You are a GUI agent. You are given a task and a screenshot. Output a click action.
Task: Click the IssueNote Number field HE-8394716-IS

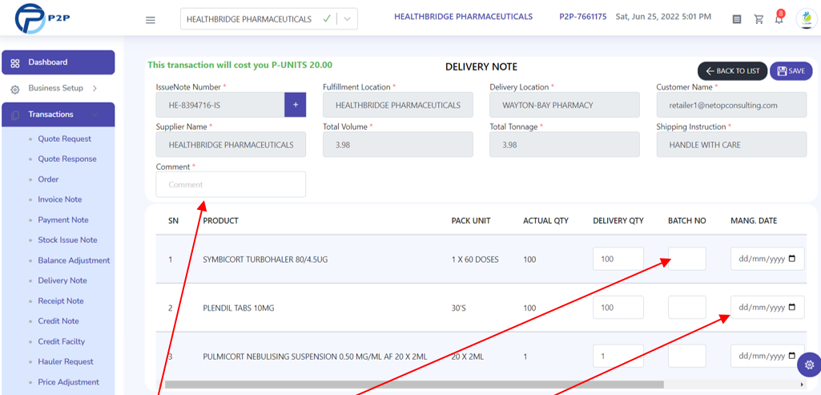pos(220,105)
